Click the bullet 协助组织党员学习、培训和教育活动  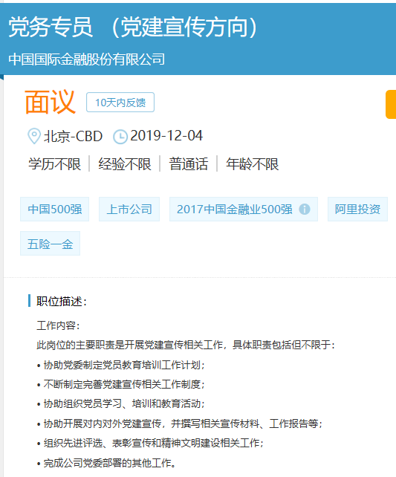point(121,403)
